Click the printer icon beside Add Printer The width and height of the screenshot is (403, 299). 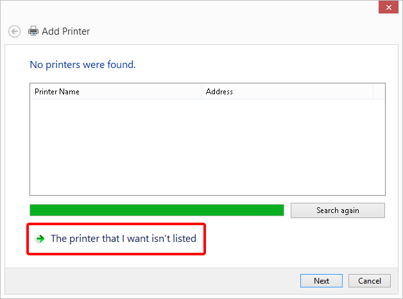coord(33,31)
